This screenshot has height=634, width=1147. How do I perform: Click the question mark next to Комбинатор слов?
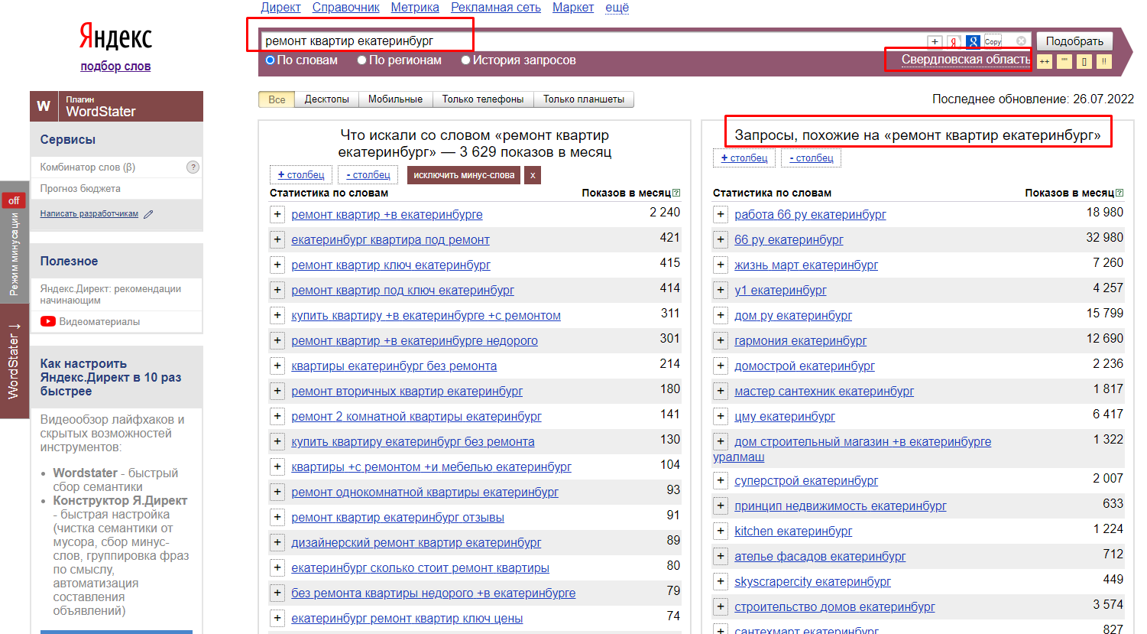click(x=193, y=167)
